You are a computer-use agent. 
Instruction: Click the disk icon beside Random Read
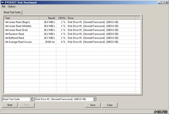[6, 34]
